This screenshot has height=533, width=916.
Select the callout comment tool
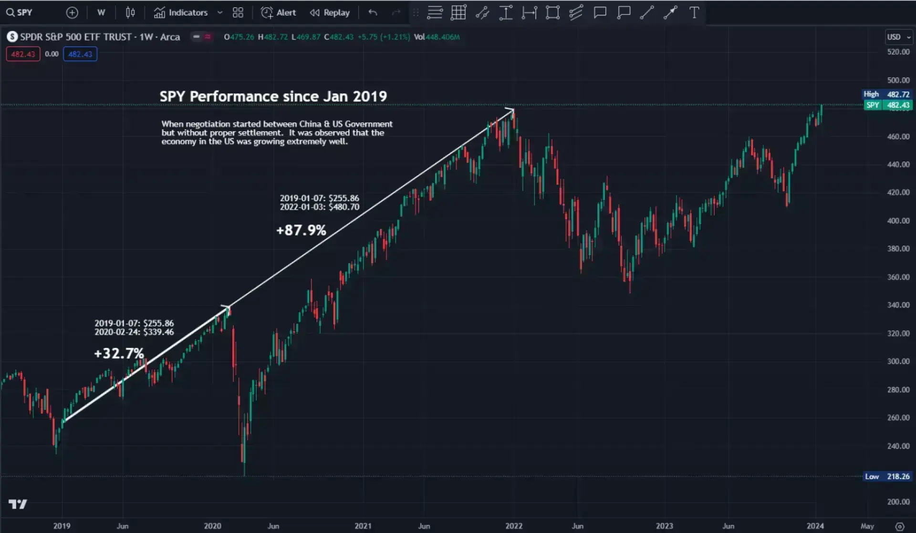click(600, 13)
